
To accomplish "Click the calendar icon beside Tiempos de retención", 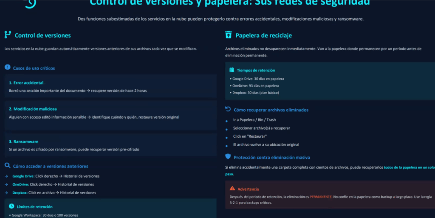I will click(232, 70).
